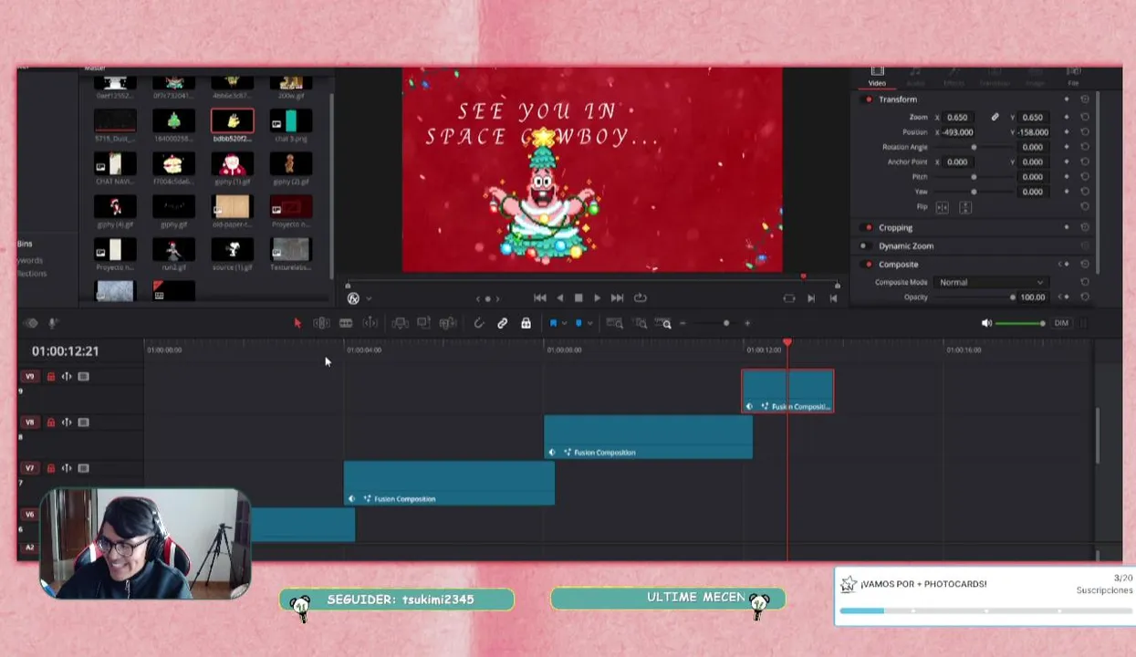Click Zoom X value field 0.650
The width and height of the screenshot is (1136, 657).
tap(957, 117)
